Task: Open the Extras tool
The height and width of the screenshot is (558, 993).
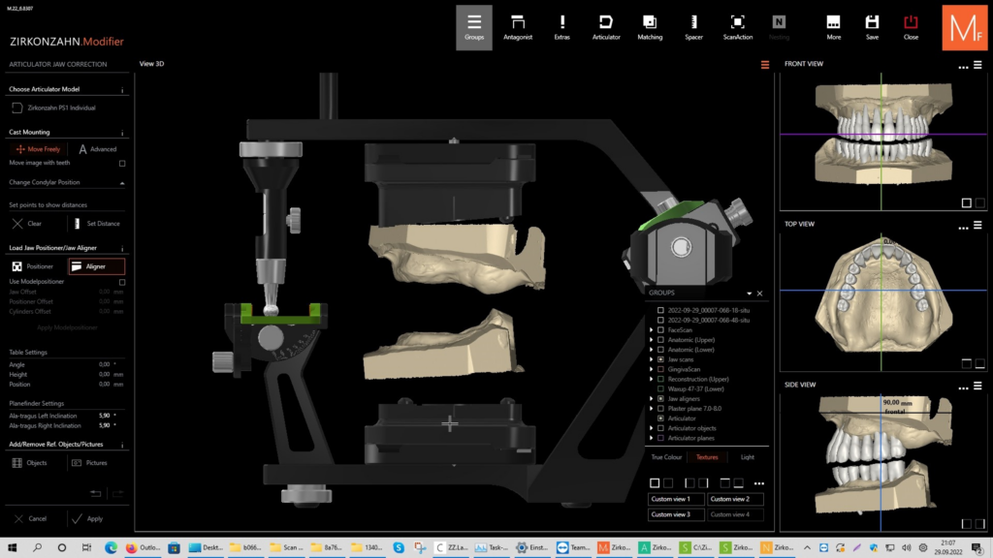Action: click(x=561, y=28)
